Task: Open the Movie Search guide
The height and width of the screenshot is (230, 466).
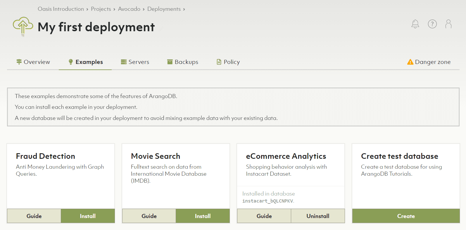Action: pos(149,216)
